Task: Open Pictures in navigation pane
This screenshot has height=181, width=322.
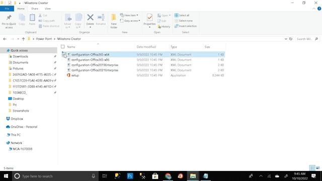Action: [18, 68]
